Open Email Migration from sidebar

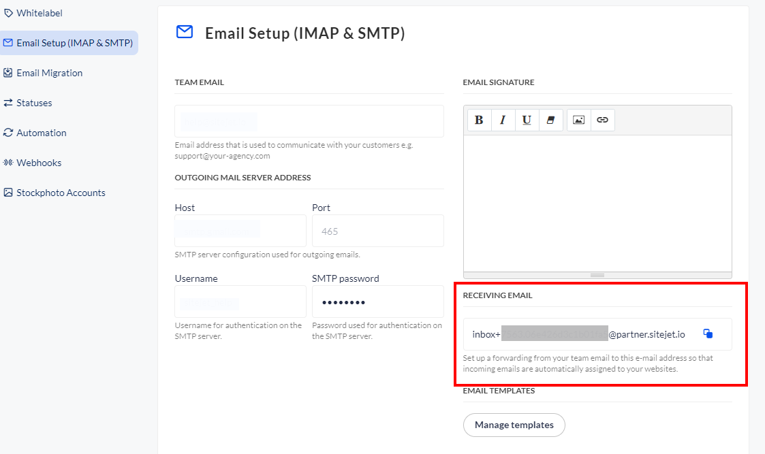pos(49,73)
